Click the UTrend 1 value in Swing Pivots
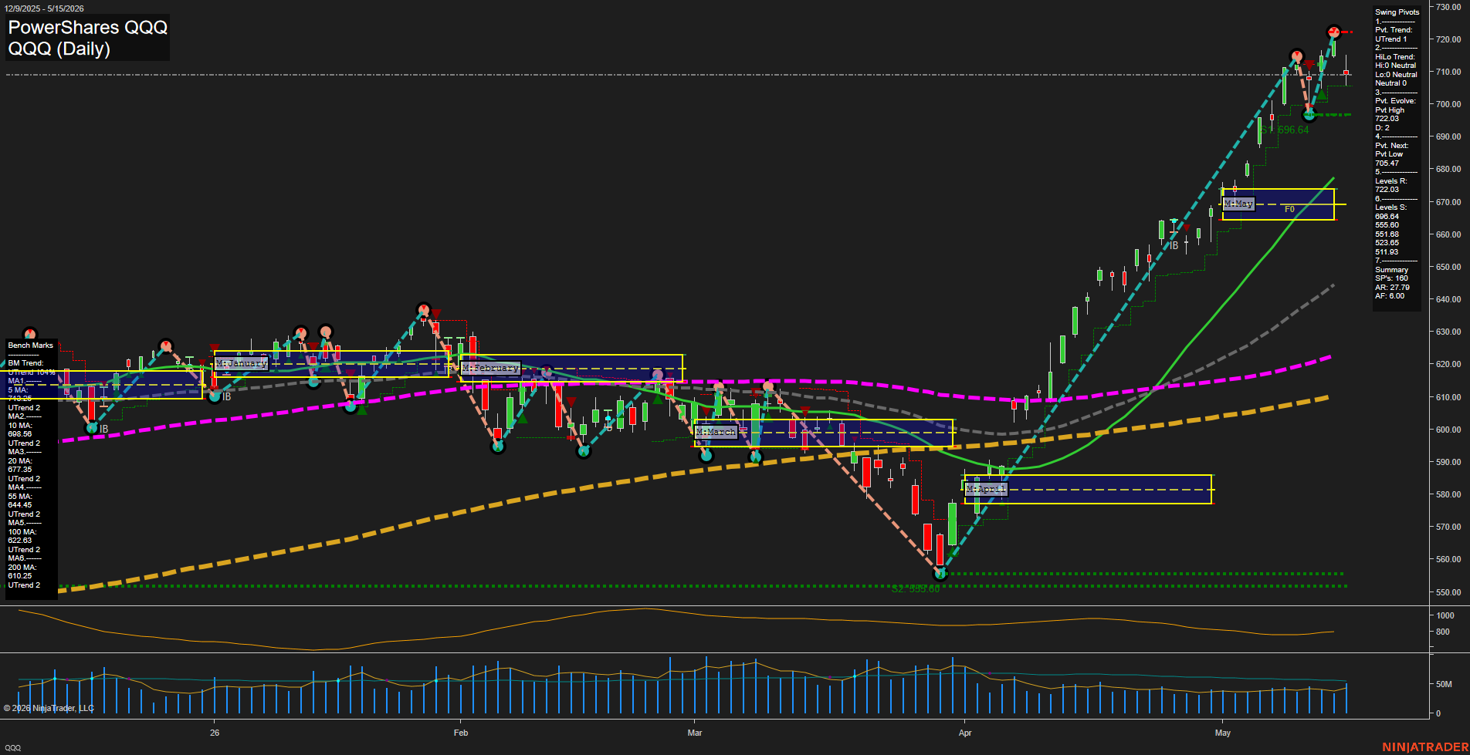This screenshot has width=1470, height=755. pos(1390,39)
